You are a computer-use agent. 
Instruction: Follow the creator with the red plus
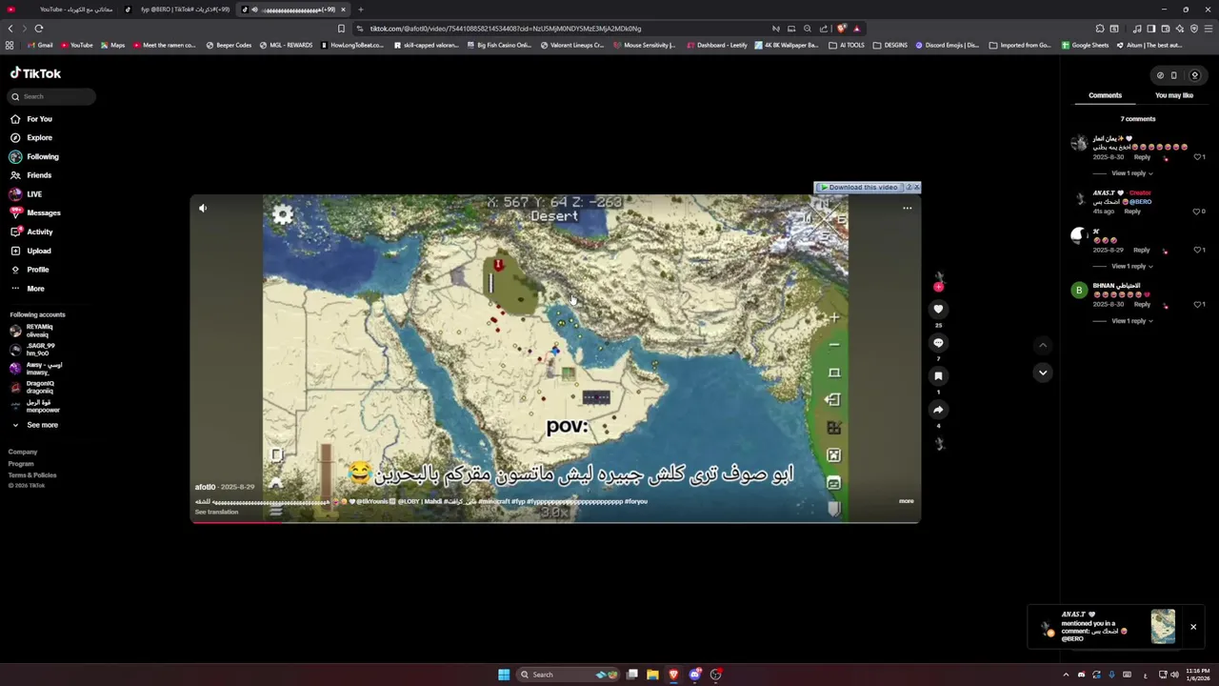(938, 287)
